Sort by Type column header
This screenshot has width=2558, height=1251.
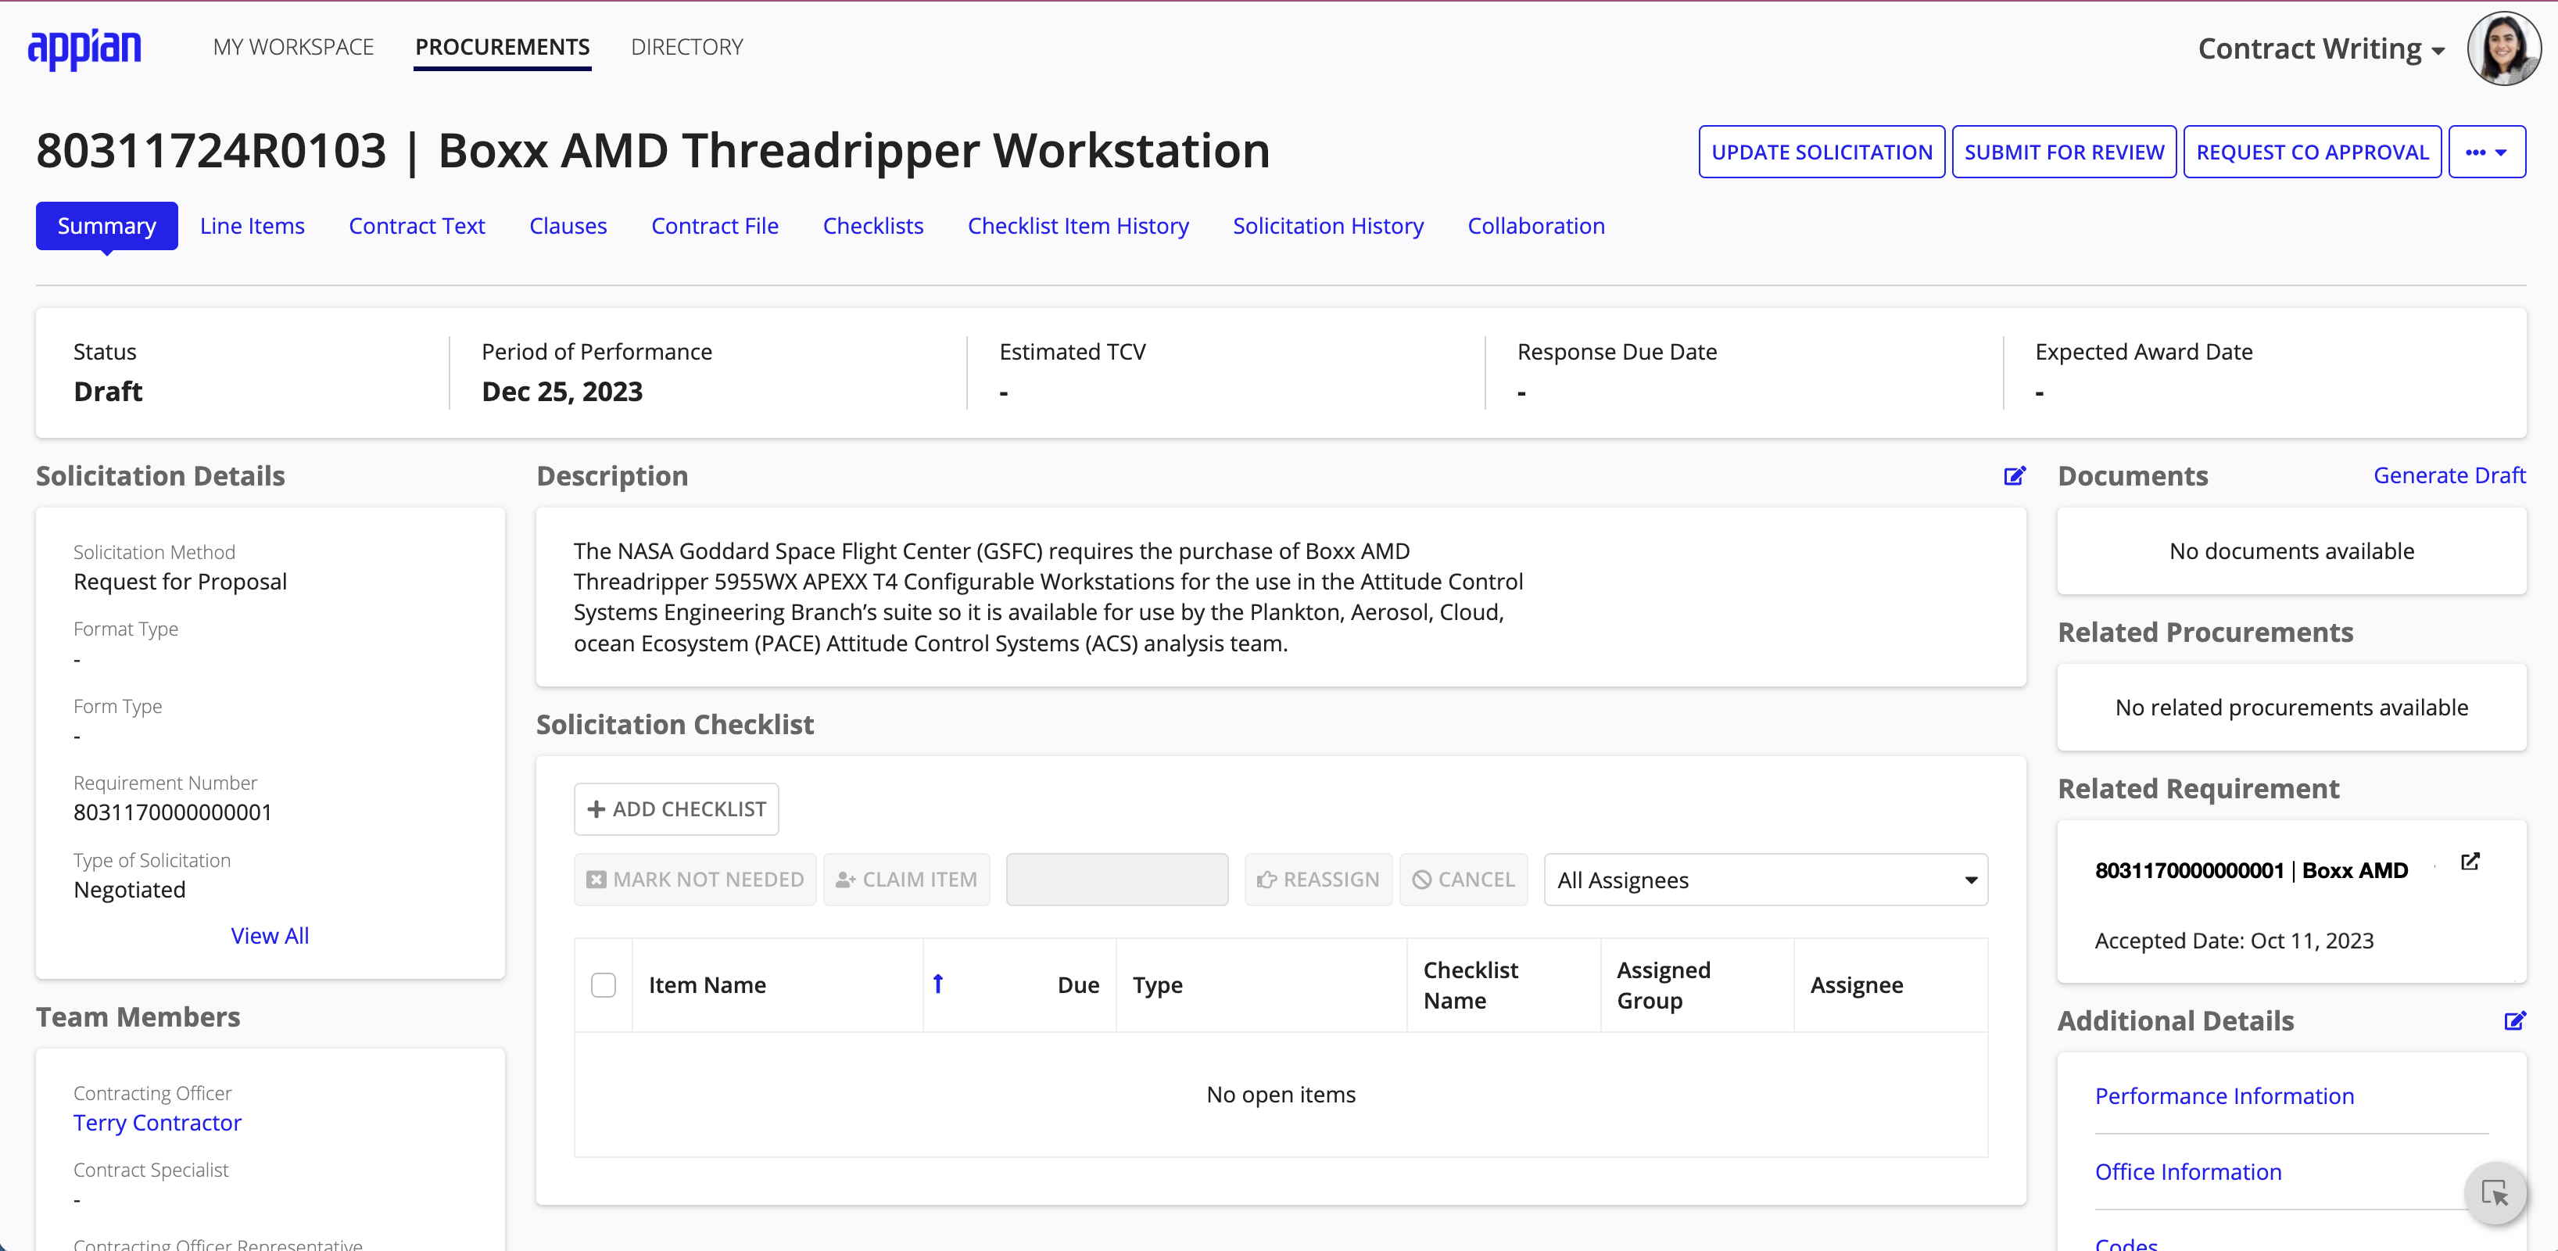[x=1158, y=985]
